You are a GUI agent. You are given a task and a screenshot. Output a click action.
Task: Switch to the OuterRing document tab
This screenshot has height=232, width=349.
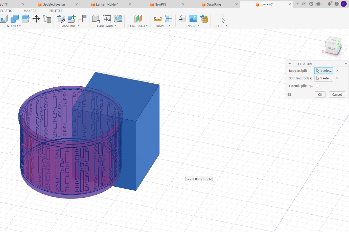click(x=214, y=4)
